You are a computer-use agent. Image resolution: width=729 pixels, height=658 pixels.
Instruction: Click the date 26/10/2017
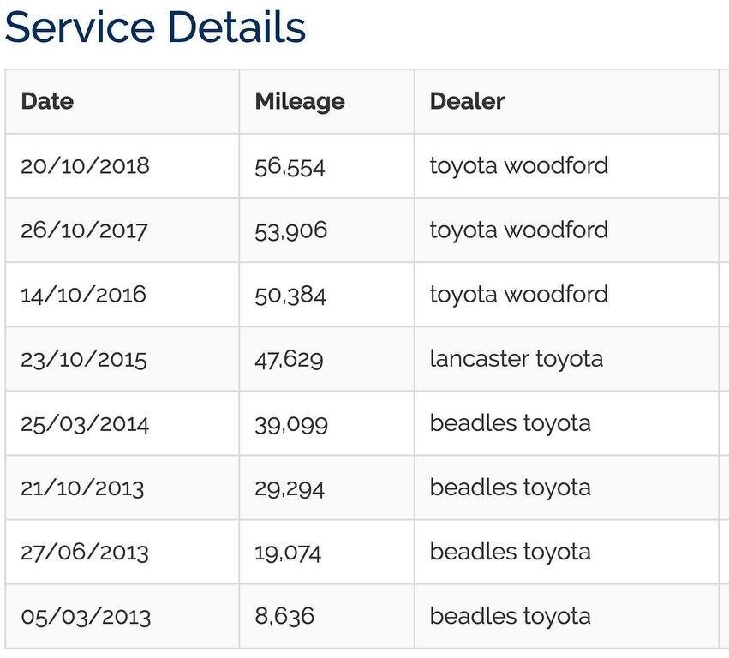point(84,230)
